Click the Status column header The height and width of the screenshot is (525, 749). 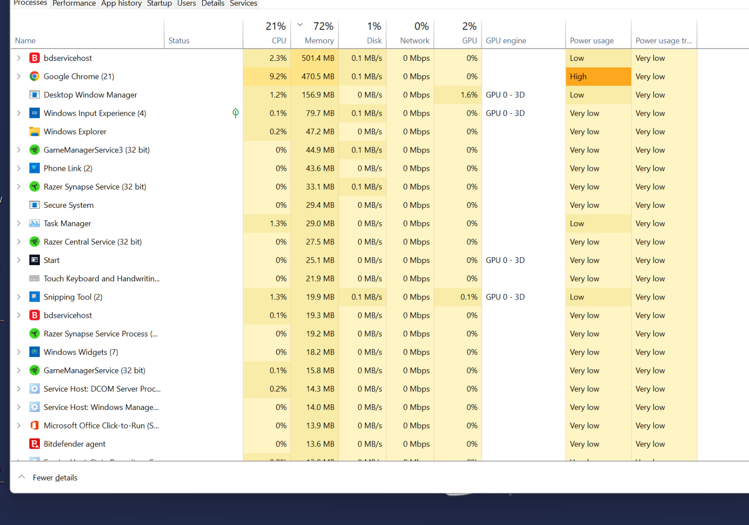pos(203,34)
